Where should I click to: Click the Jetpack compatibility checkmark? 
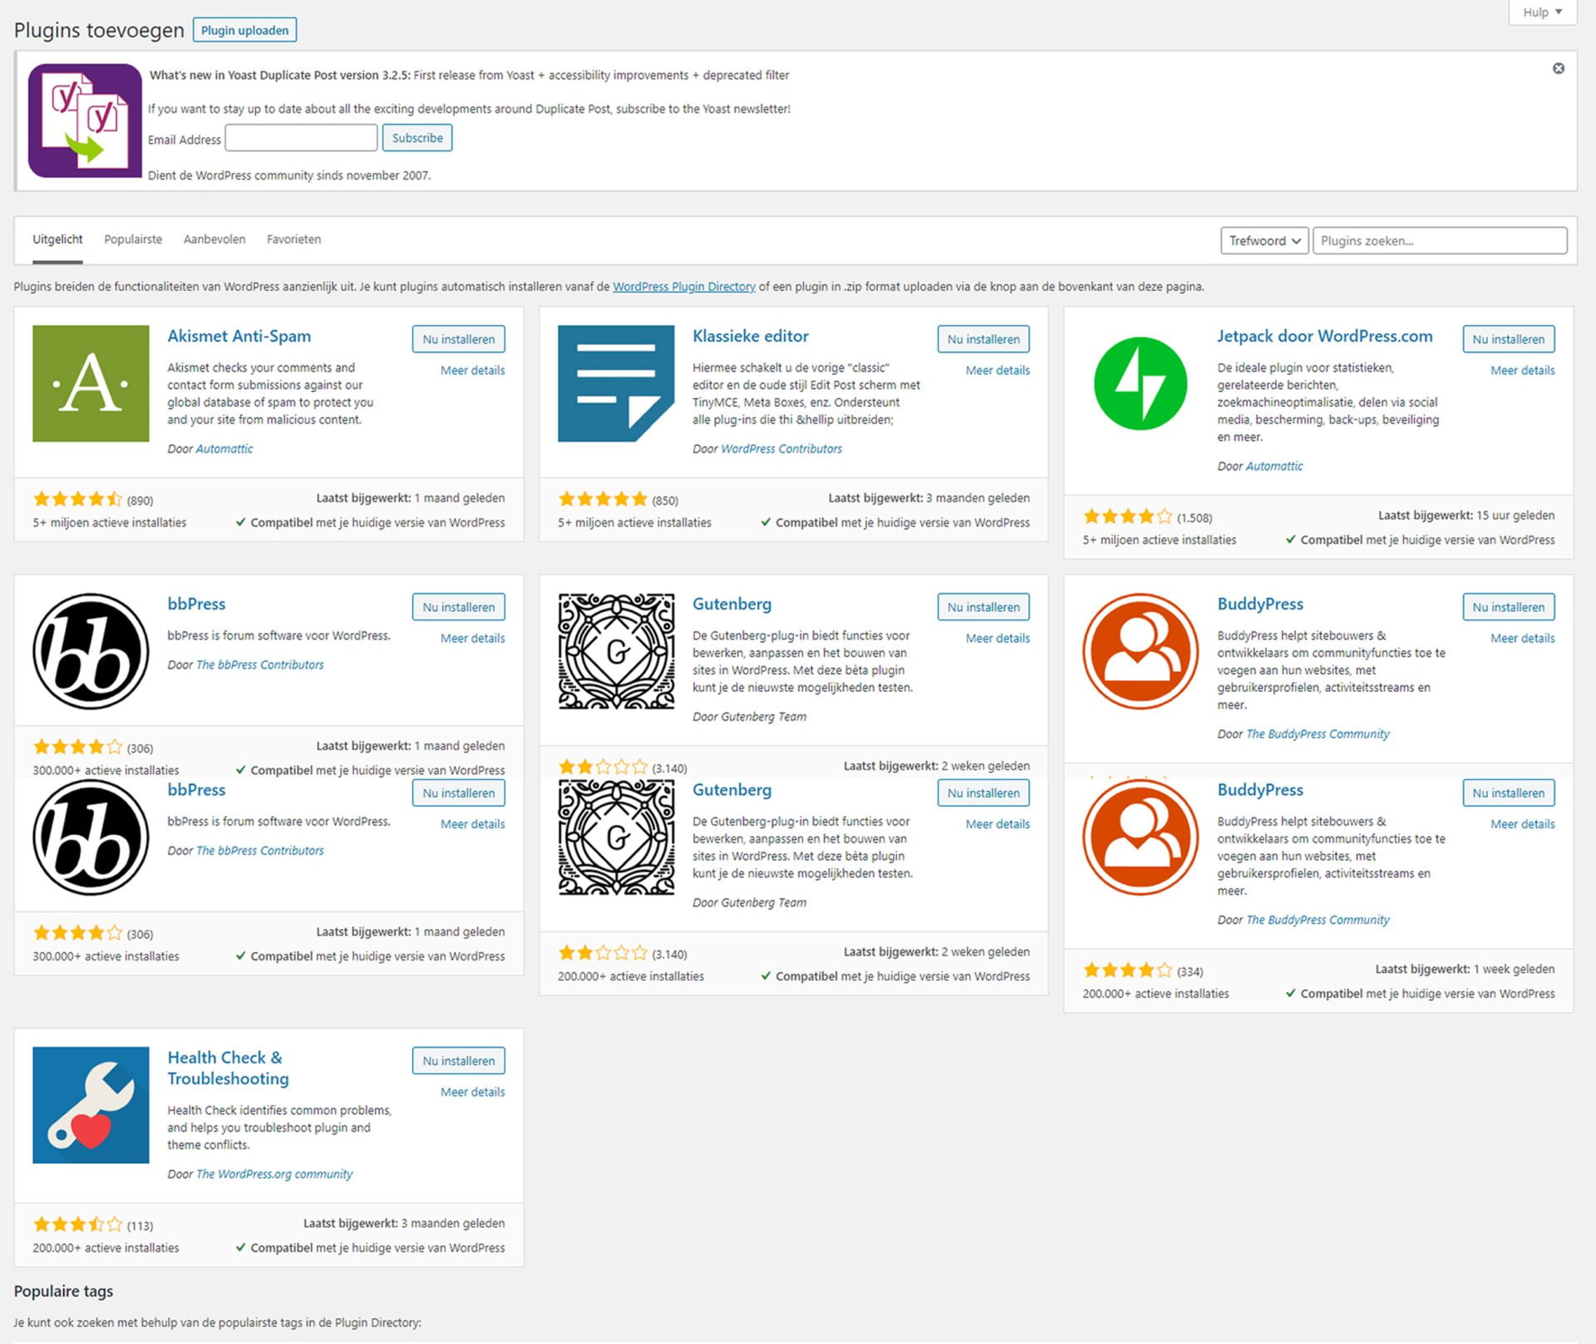click(x=1290, y=540)
